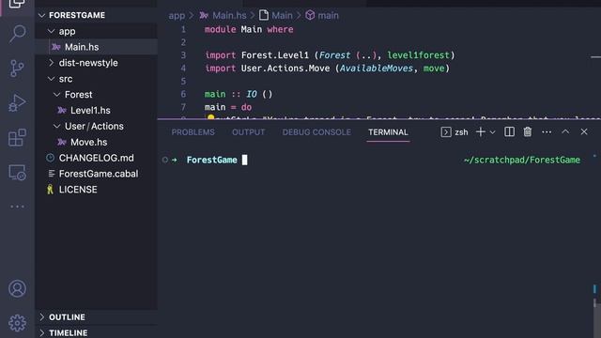The width and height of the screenshot is (601, 338).
Task: Collapse the User / Actions folder
Action: (x=56, y=126)
